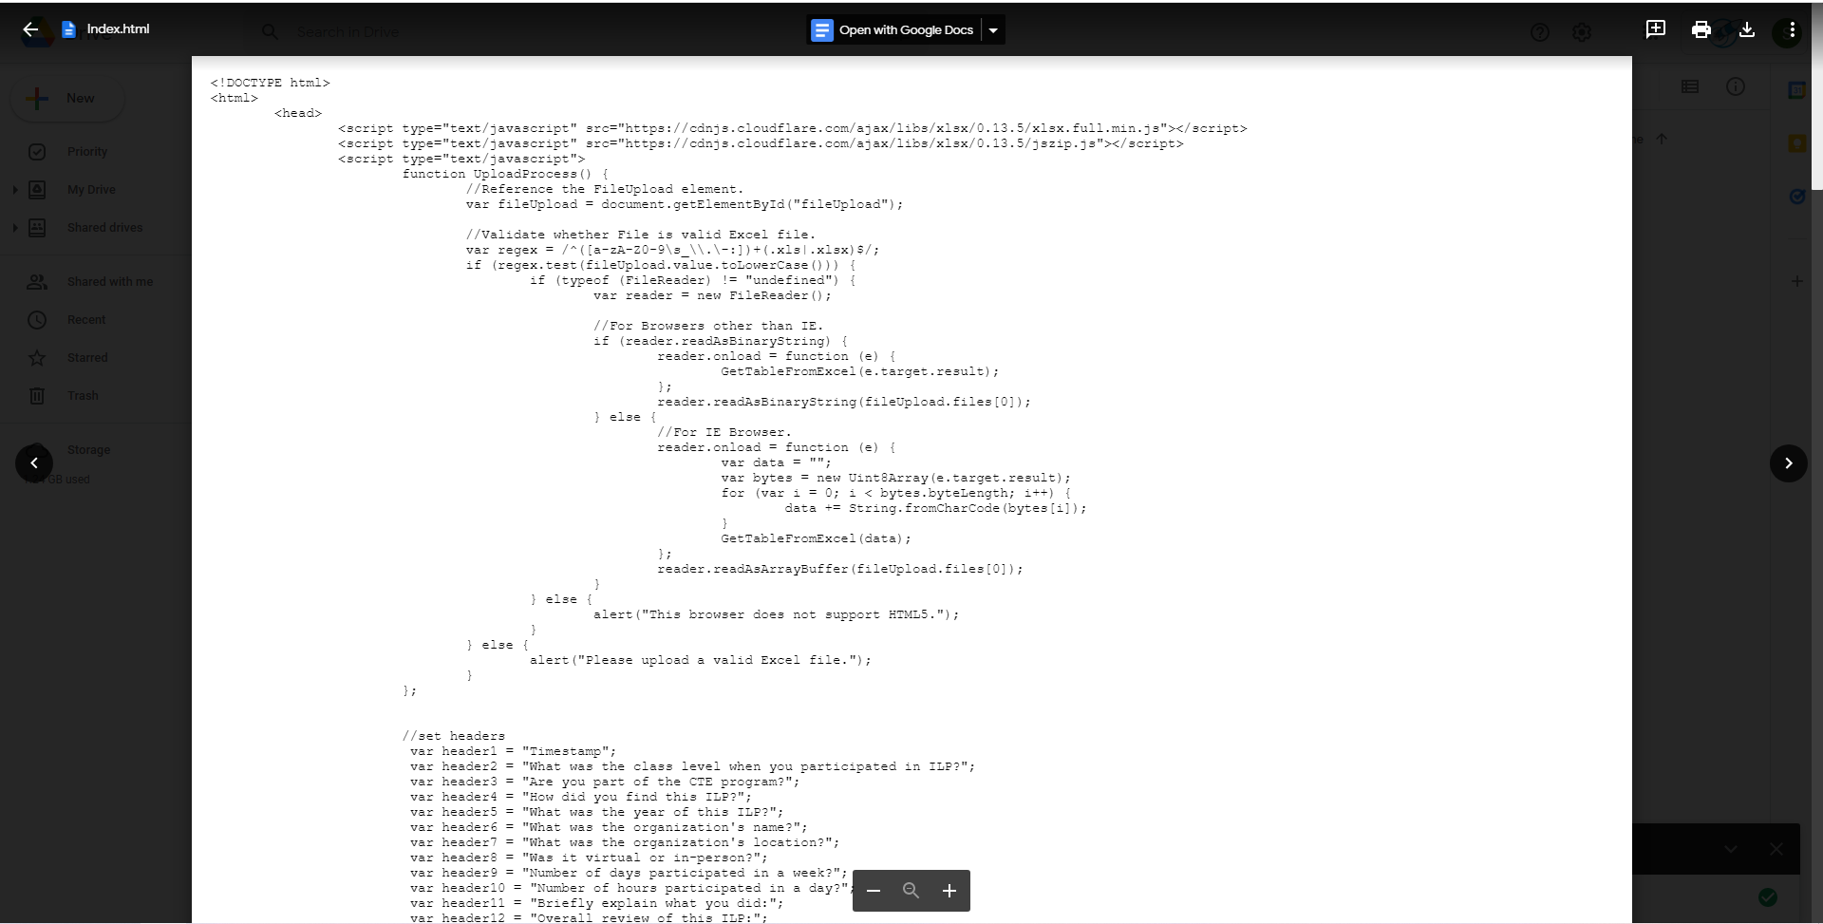Image resolution: width=1823 pixels, height=924 pixels.
Task: Open the more actions three-dot menu
Action: pos(1791,29)
